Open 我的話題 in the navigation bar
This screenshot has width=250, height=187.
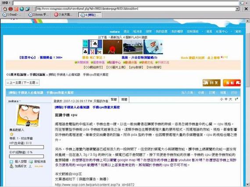tap(161, 31)
